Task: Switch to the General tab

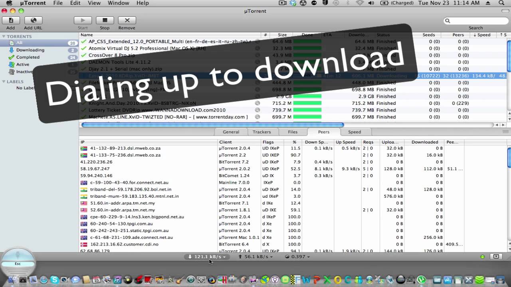Action: [231, 132]
